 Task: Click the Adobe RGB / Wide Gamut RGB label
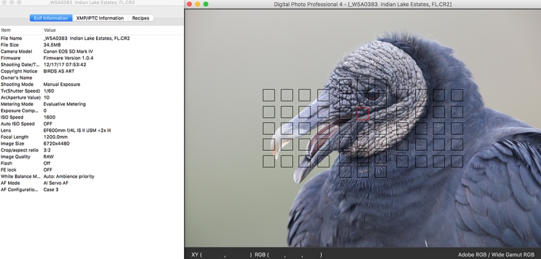point(496,254)
